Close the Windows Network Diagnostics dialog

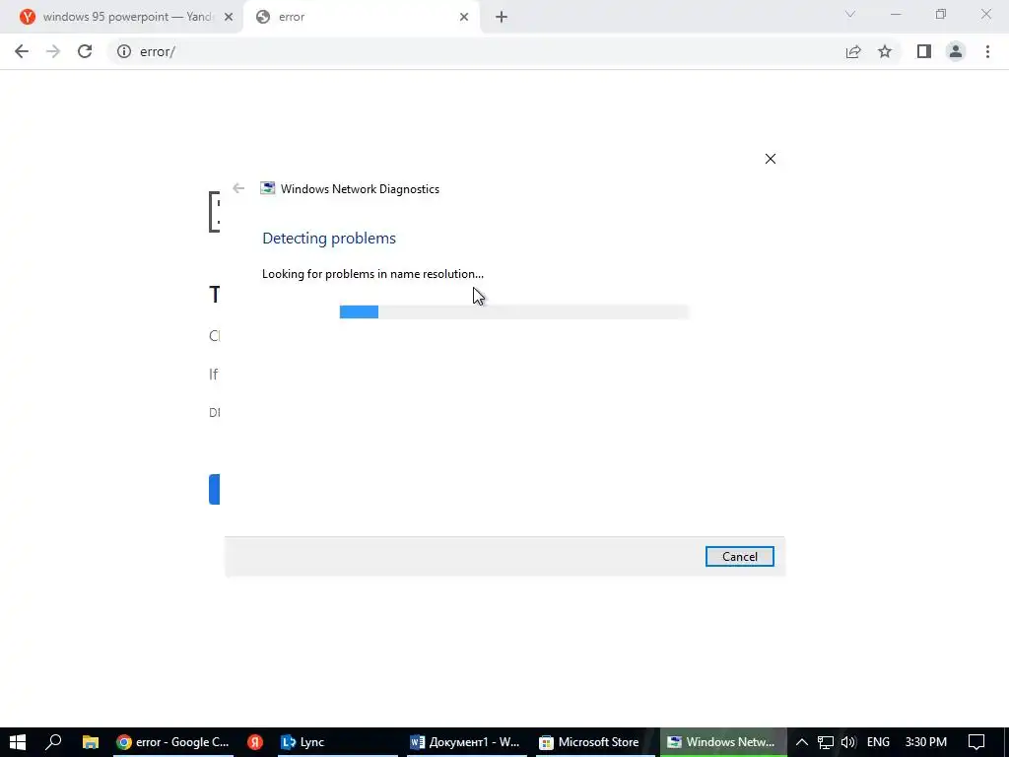(x=771, y=159)
